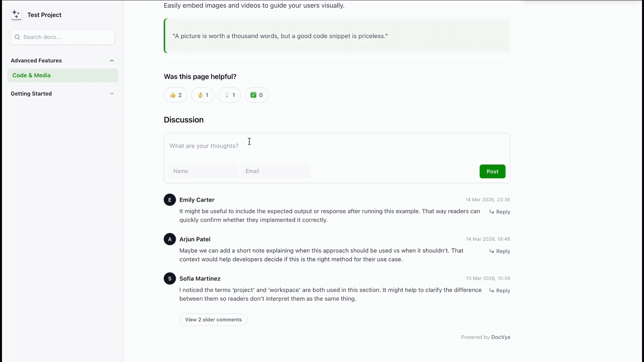Image resolution: width=644 pixels, height=362 pixels.
Task: Expand the Getting Started section
Action: [x=112, y=94]
